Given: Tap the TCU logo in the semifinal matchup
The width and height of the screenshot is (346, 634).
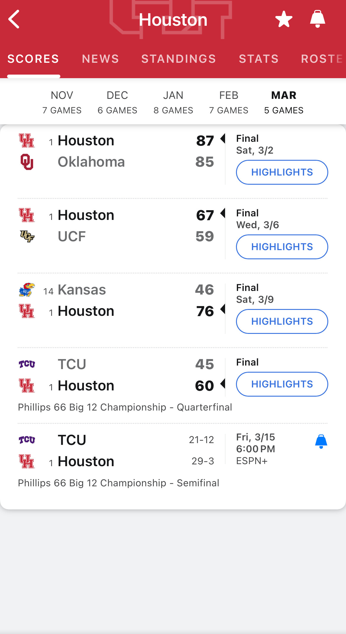Looking at the screenshot, I should 27,440.
